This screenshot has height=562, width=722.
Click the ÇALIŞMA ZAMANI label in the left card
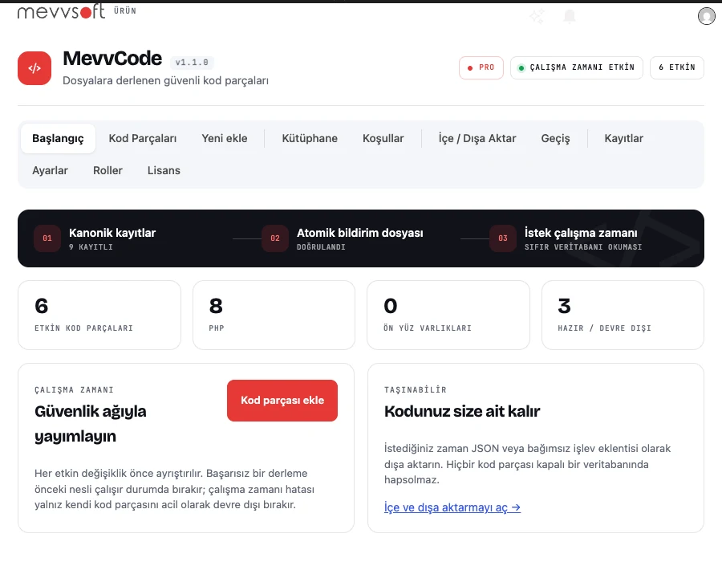pyautogui.click(x=74, y=389)
